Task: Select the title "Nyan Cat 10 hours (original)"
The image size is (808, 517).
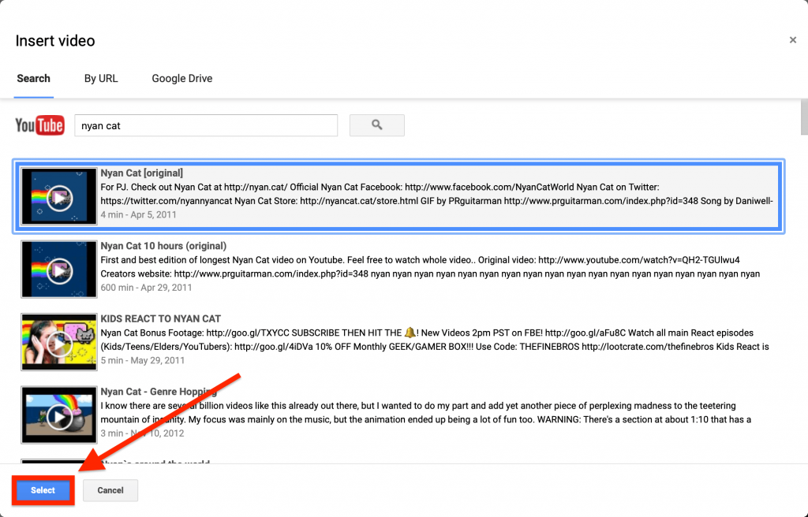Action: pyautogui.click(x=163, y=246)
